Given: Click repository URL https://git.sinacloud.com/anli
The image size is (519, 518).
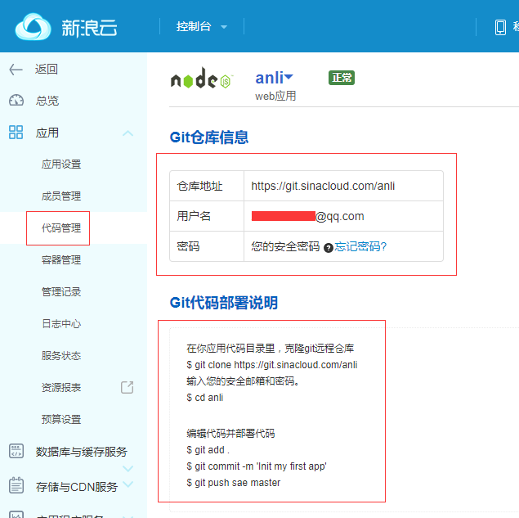Looking at the screenshot, I should coord(323,186).
